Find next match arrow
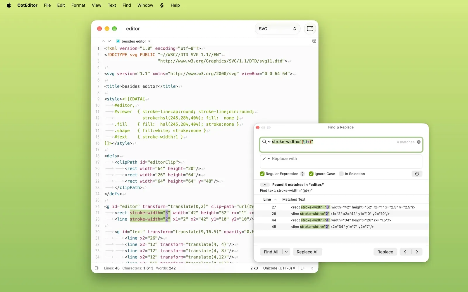 [x=417, y=252]
